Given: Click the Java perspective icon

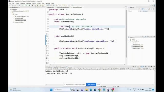Looking at the screenshot, I should coord(155,5).
